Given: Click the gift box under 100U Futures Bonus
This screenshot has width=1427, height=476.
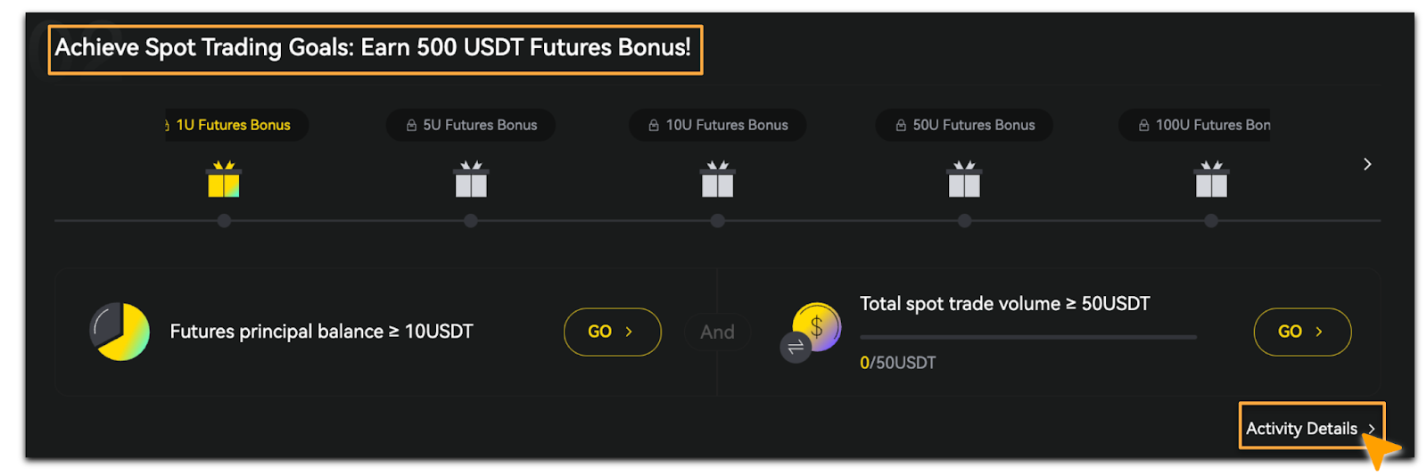Looking at the screenshot, I should [x=1211, y=179].
